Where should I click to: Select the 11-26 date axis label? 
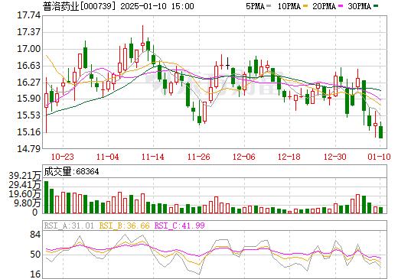tap(199, 157)
